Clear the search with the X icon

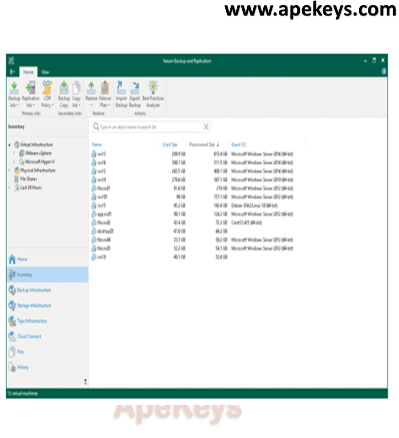(206, 127)
